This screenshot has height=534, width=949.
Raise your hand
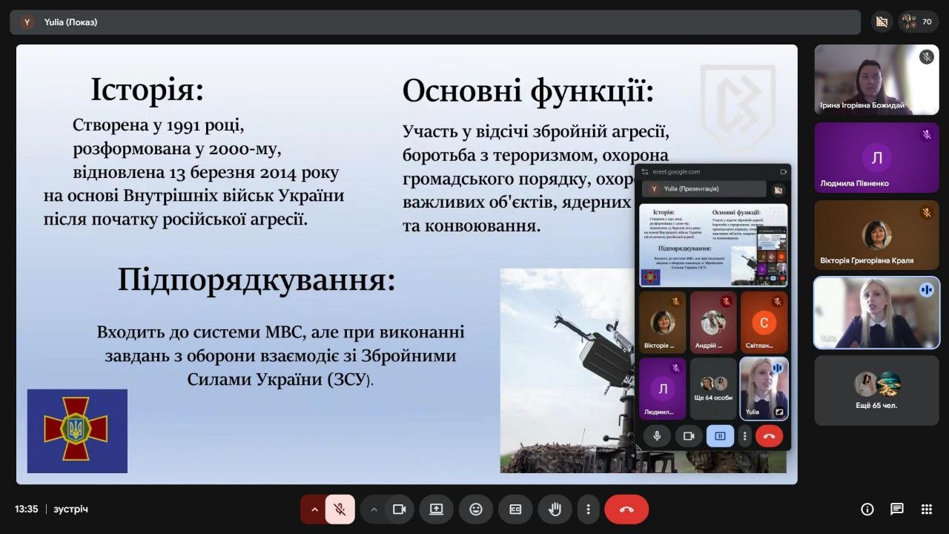pyautogui.click(x=555, y=510)
